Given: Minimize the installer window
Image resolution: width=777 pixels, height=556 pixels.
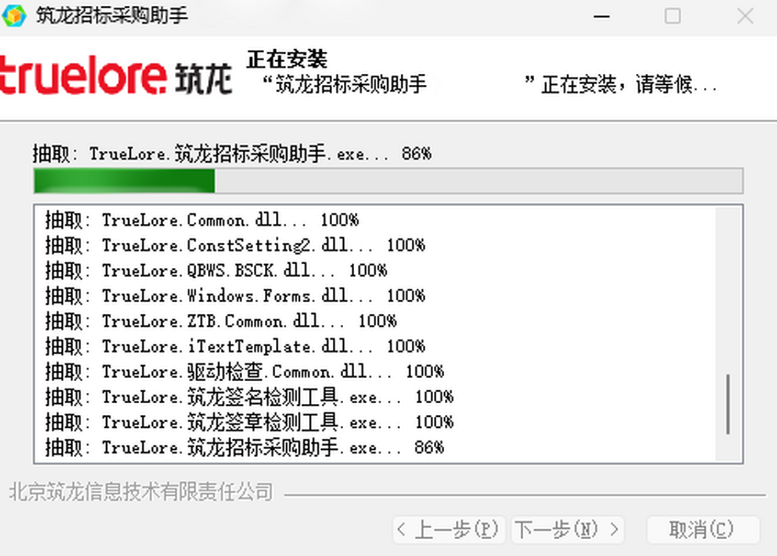Looking at the screenshot, I should (602, 16).
